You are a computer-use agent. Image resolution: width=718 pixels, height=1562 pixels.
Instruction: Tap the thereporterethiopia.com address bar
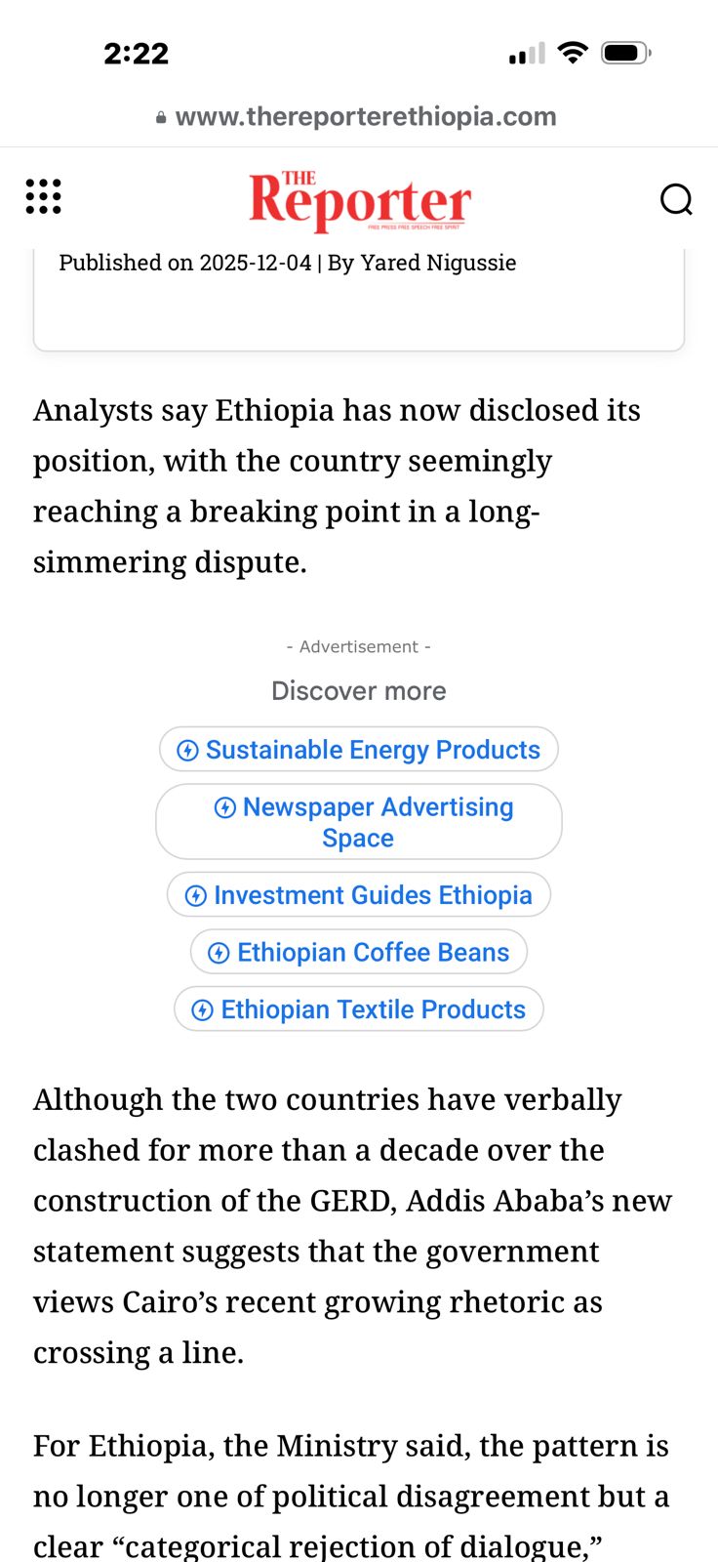365,117
